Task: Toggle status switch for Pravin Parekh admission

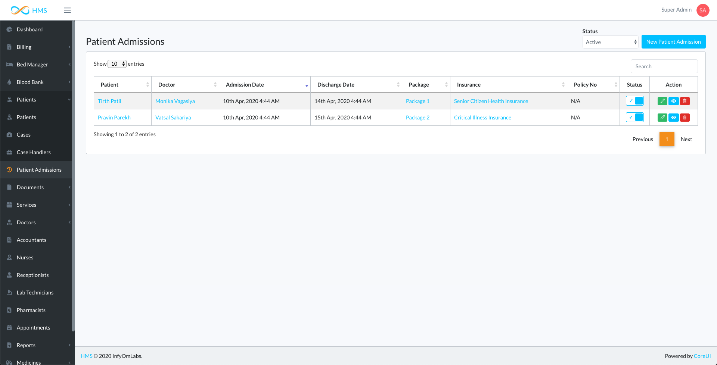Action: point(634,118)
